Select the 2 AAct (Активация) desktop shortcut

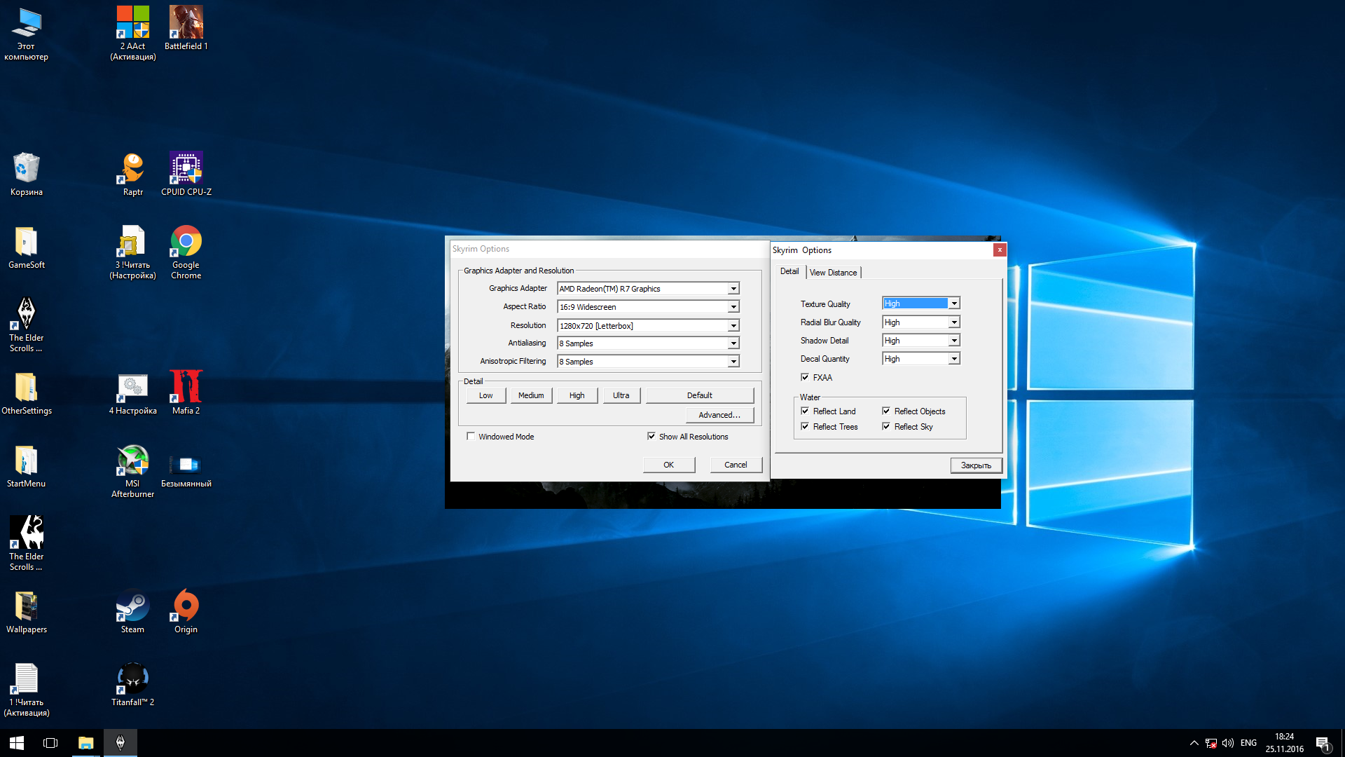tap(132, 34)
